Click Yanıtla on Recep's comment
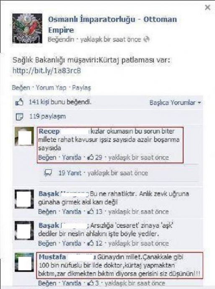 click(72, 157)
